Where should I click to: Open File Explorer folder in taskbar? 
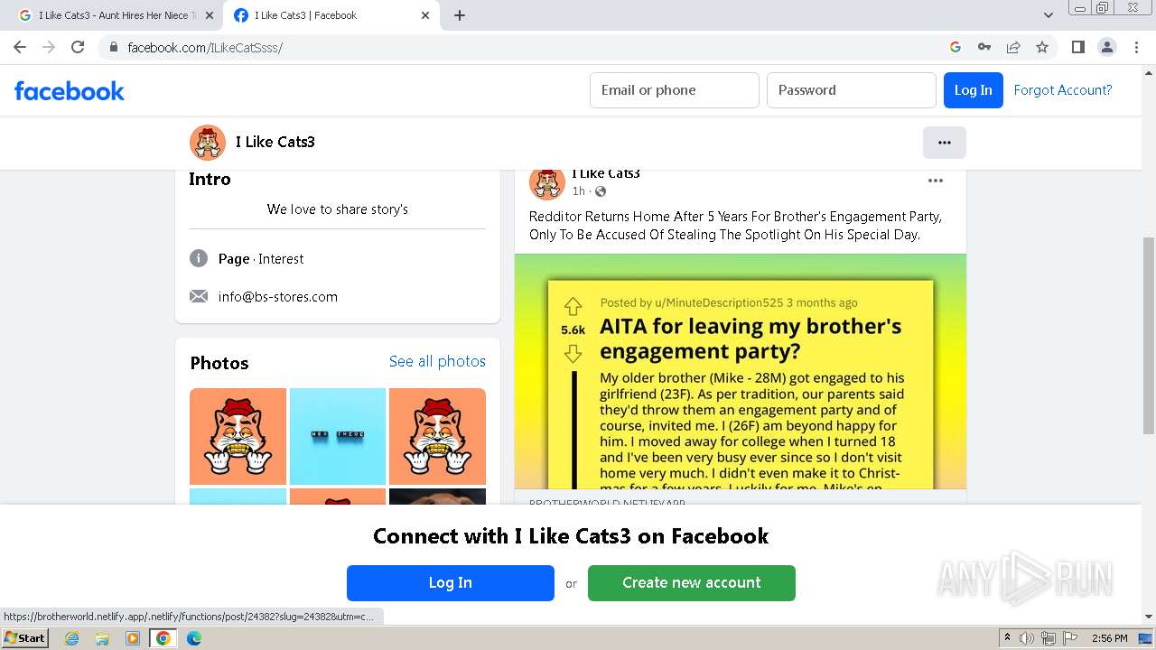point(102,638)
